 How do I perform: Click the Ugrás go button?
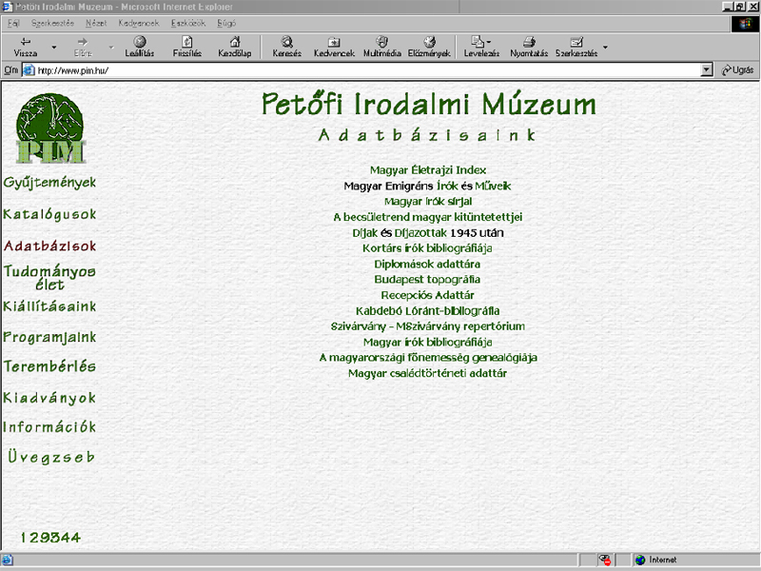(738, 69)
